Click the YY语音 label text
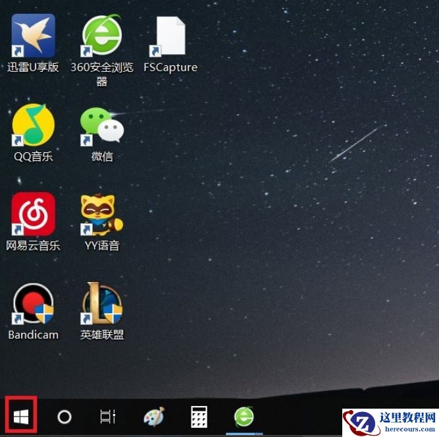439x437 pixels. coord(102,246)
